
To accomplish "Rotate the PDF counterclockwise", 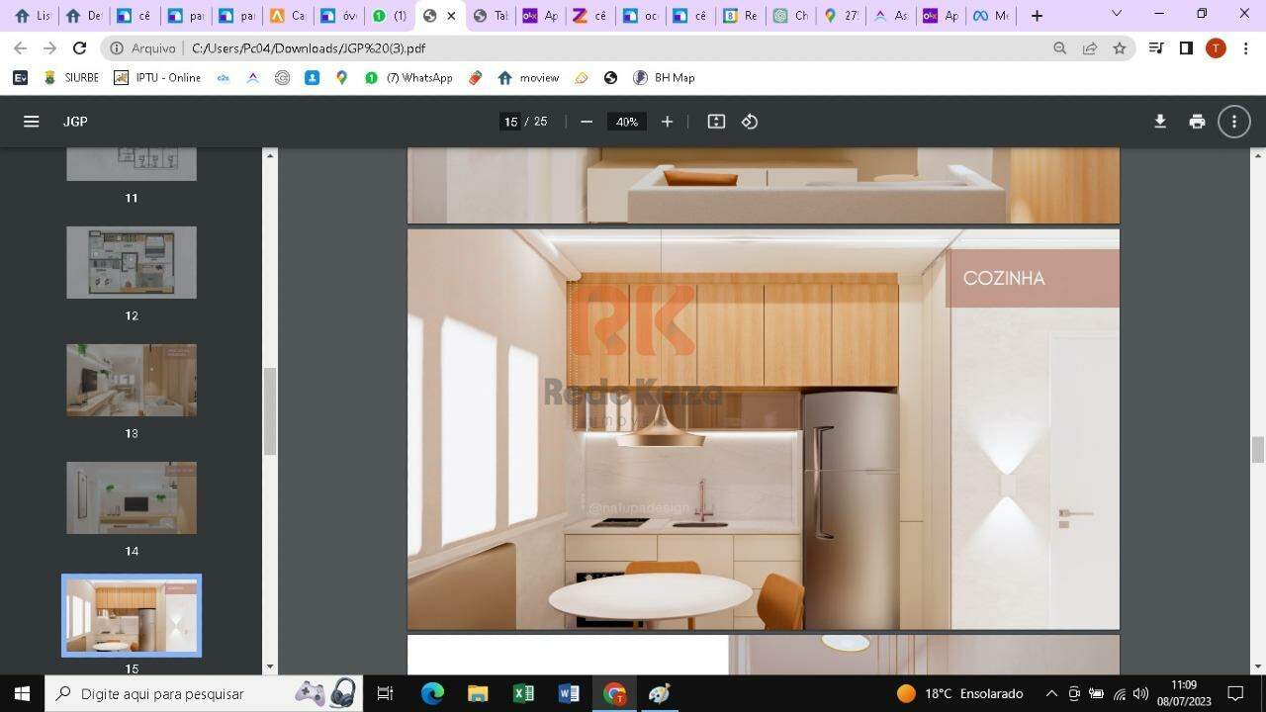I will tap(750, 122).
